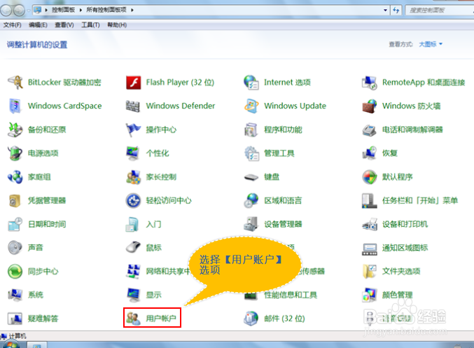Open 家庭组 spheres icon
Image resolution: width=474 pixels, height=348 pixels.
tap(15, 177)
